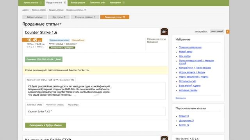250x140 pixels.
Task: Open the 'Извещения' top menu item
Action: [x=115, y=3]
